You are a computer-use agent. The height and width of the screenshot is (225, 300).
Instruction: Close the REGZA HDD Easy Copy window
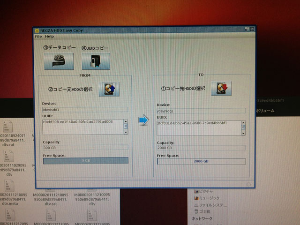252,29
